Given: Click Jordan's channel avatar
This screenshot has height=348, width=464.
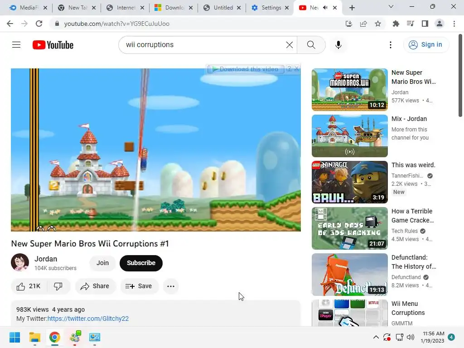Looking at the screenshot, I should (20, 262).
